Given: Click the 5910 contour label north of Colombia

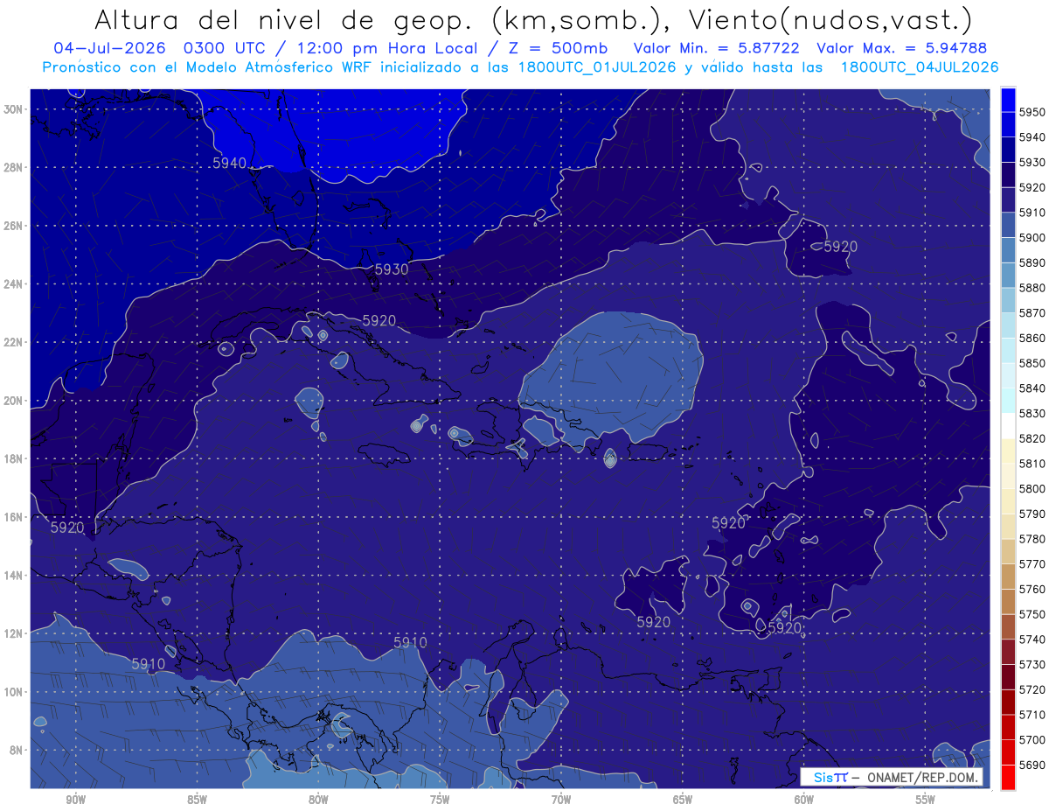Looking at the screenshot, I should point(410,642).
